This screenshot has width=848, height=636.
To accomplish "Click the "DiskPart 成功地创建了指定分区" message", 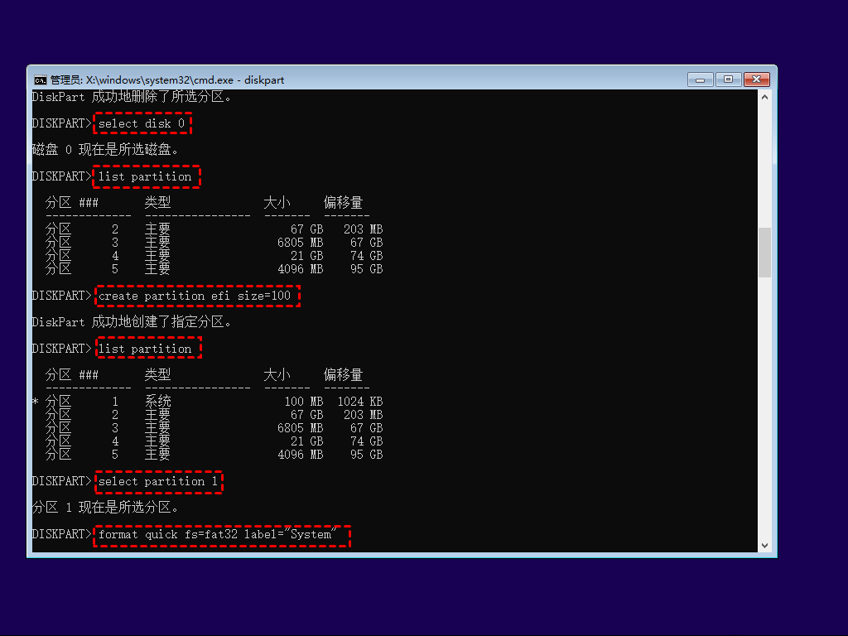I will tap(132, 322).
